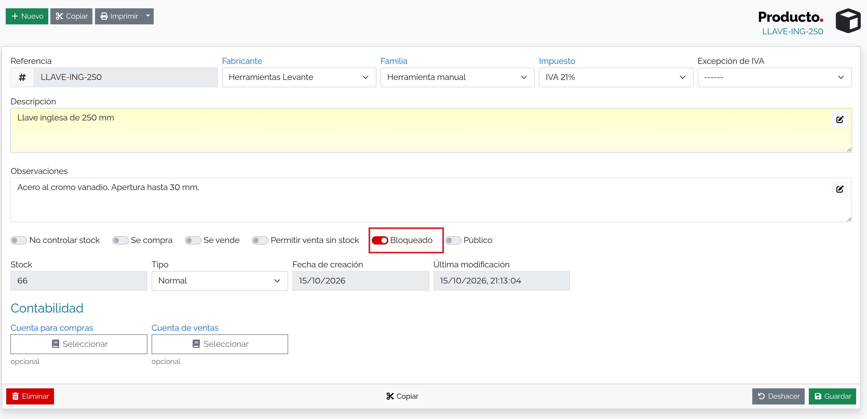Open the Familia dropdown

point(457,77)
